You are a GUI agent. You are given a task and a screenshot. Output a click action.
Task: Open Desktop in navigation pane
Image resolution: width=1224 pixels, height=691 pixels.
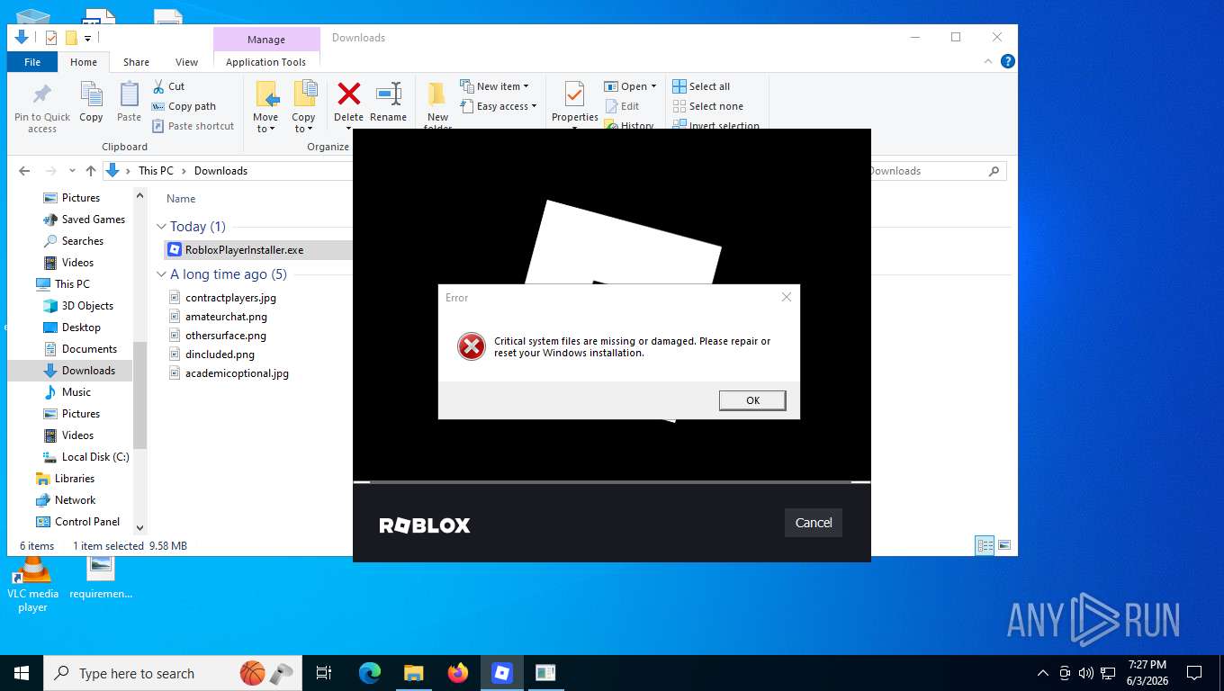point(81,328)
